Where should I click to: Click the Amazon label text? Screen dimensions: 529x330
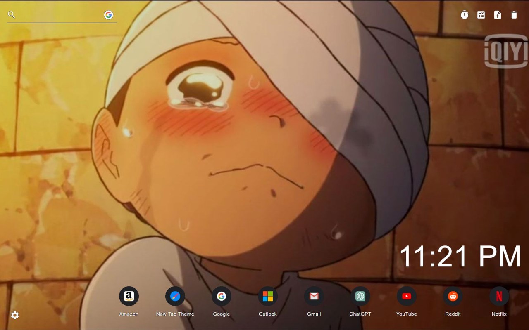tap(129, 314)
